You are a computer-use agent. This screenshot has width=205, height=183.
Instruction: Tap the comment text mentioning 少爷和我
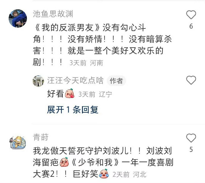coord(103,162)
